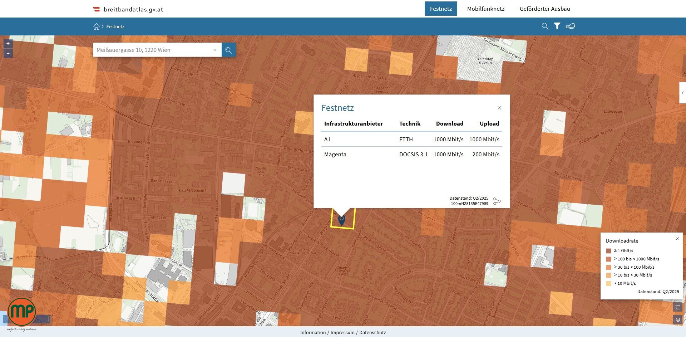Open the copyright info icon

click(x=677, y=319)
